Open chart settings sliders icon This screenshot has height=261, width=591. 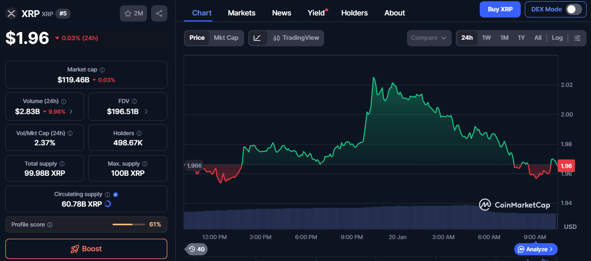(x=577, y=38)
